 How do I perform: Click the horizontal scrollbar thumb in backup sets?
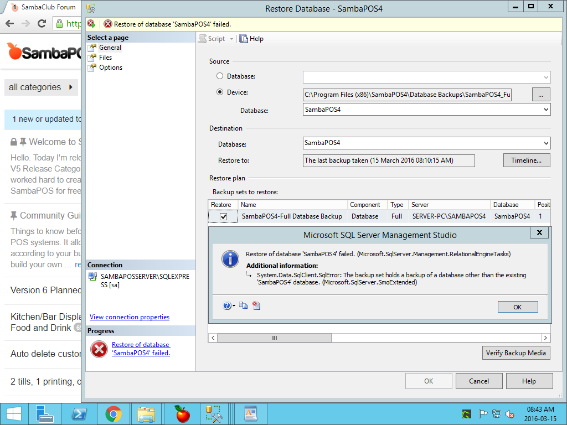pos(275,338)
